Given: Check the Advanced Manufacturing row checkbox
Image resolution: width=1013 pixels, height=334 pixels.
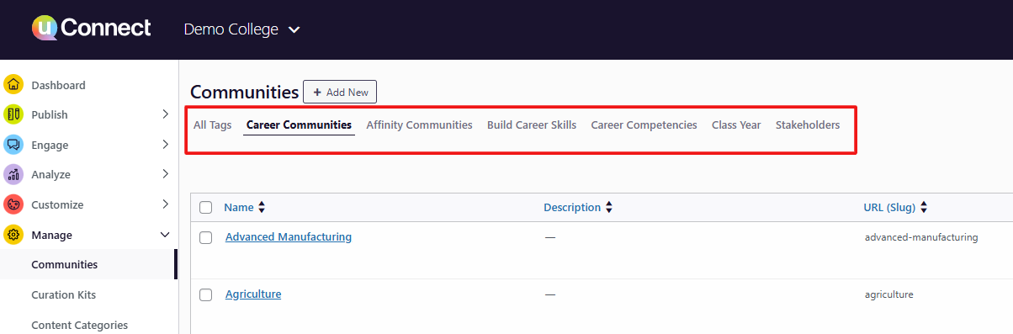Looking at the screenshot, I should (x=206, y=238).
